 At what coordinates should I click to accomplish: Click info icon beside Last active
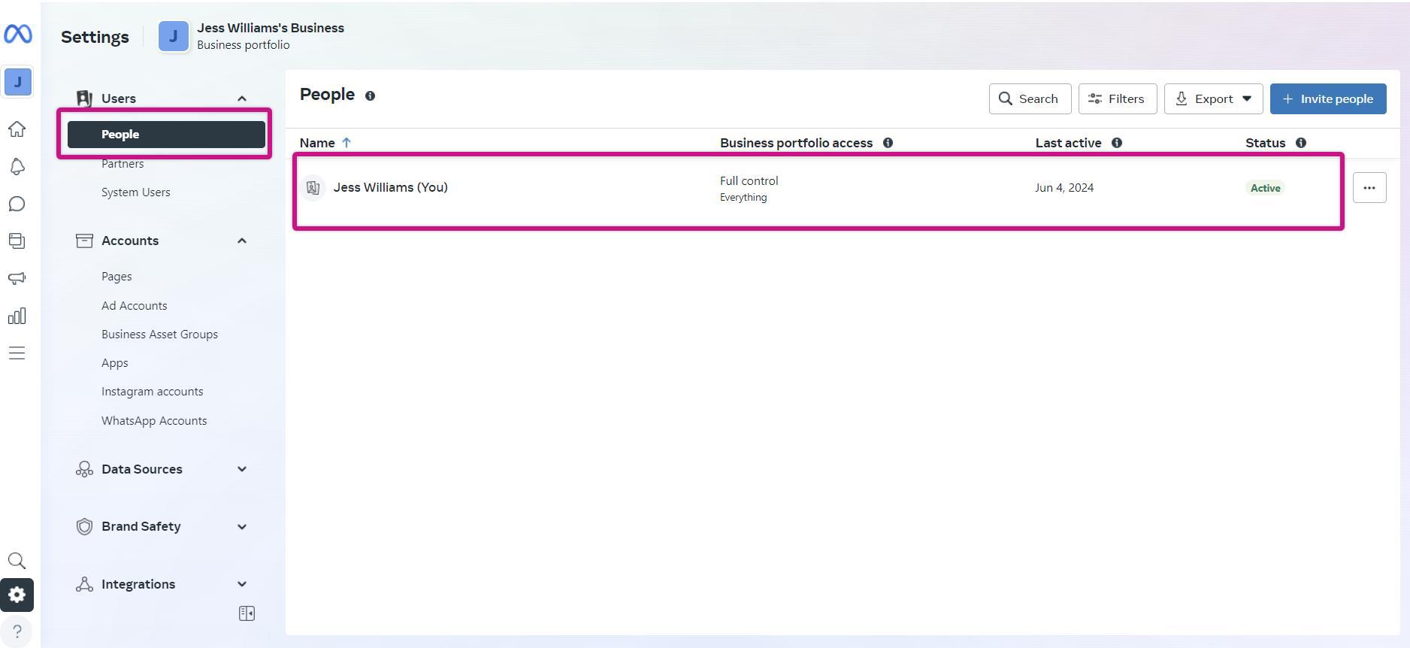coord(1117,143)
